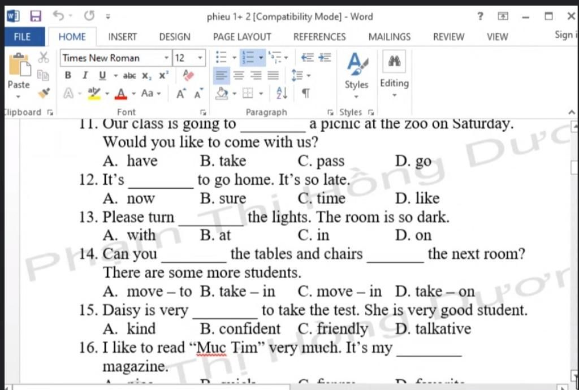Screen dimensions: 579x390
Task: Toggle Underline formatting
Action: [x=102, y=75]
